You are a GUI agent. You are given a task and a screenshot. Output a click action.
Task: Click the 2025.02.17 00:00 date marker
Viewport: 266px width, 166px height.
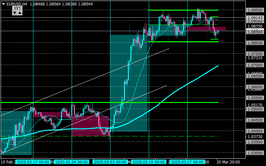pos(32,162)
